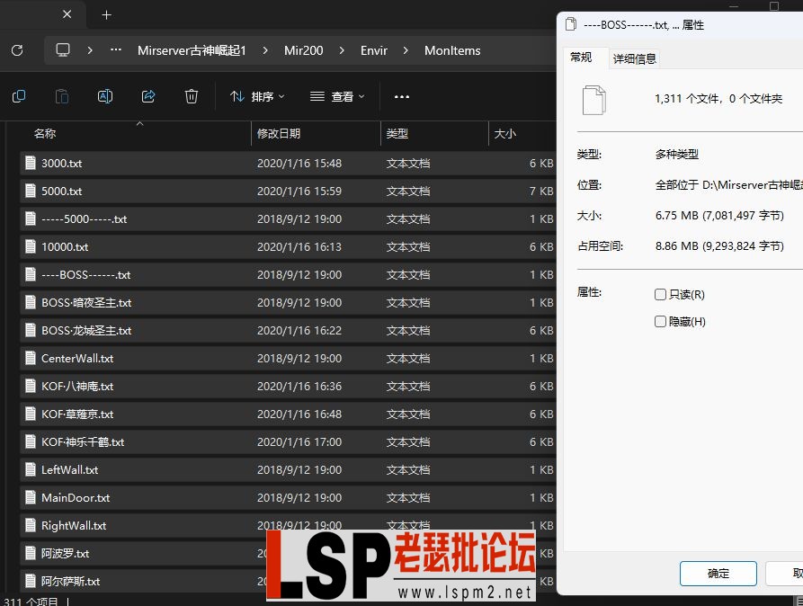
Task: Select file BOSS·暗夜圣主.txt
Action: [x=86, y=302]
